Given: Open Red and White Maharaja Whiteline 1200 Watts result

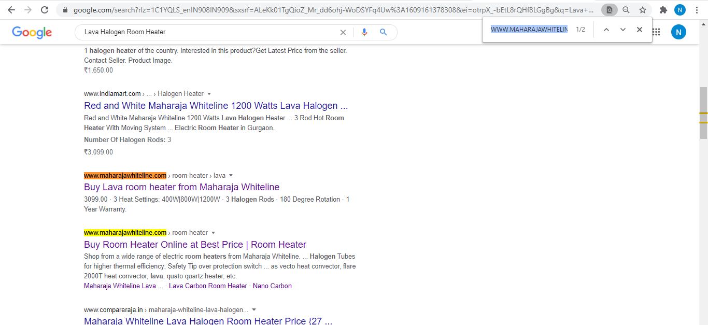Looking at the screenshot, I should [216, 106].
